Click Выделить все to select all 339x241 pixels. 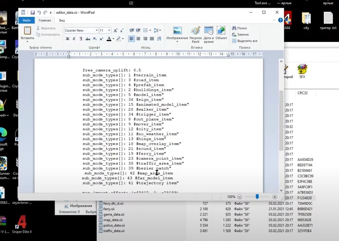coord(244,41)
